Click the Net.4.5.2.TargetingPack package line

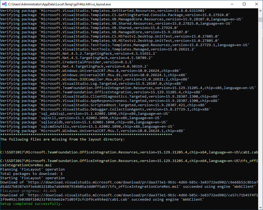point(78,54)
